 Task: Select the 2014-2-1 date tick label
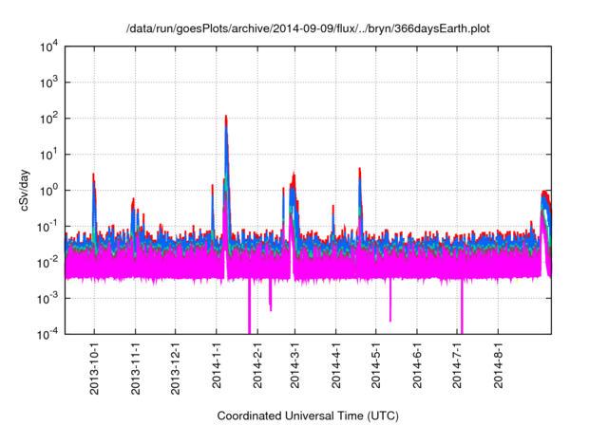pos(256,368)
